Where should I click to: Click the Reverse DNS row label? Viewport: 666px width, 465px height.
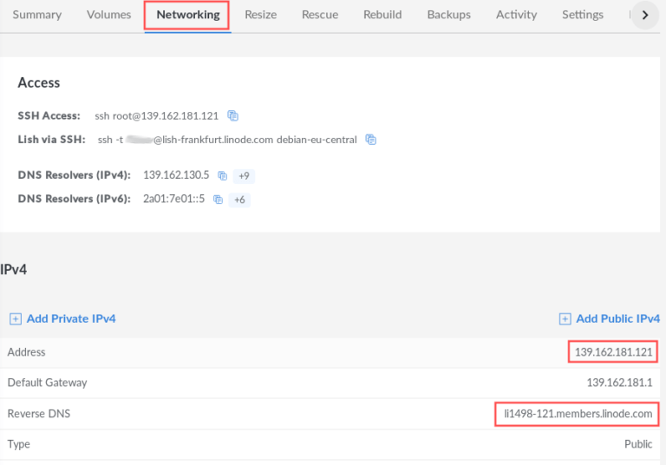point(39,414)
